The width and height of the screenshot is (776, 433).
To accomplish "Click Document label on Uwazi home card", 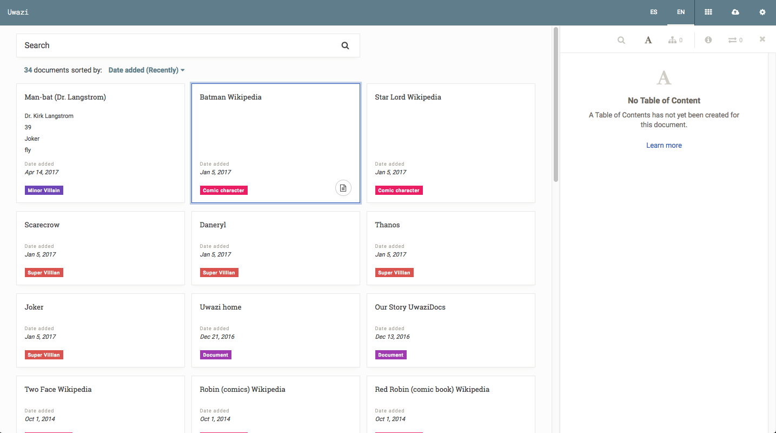I will click(x=216, y=355).
